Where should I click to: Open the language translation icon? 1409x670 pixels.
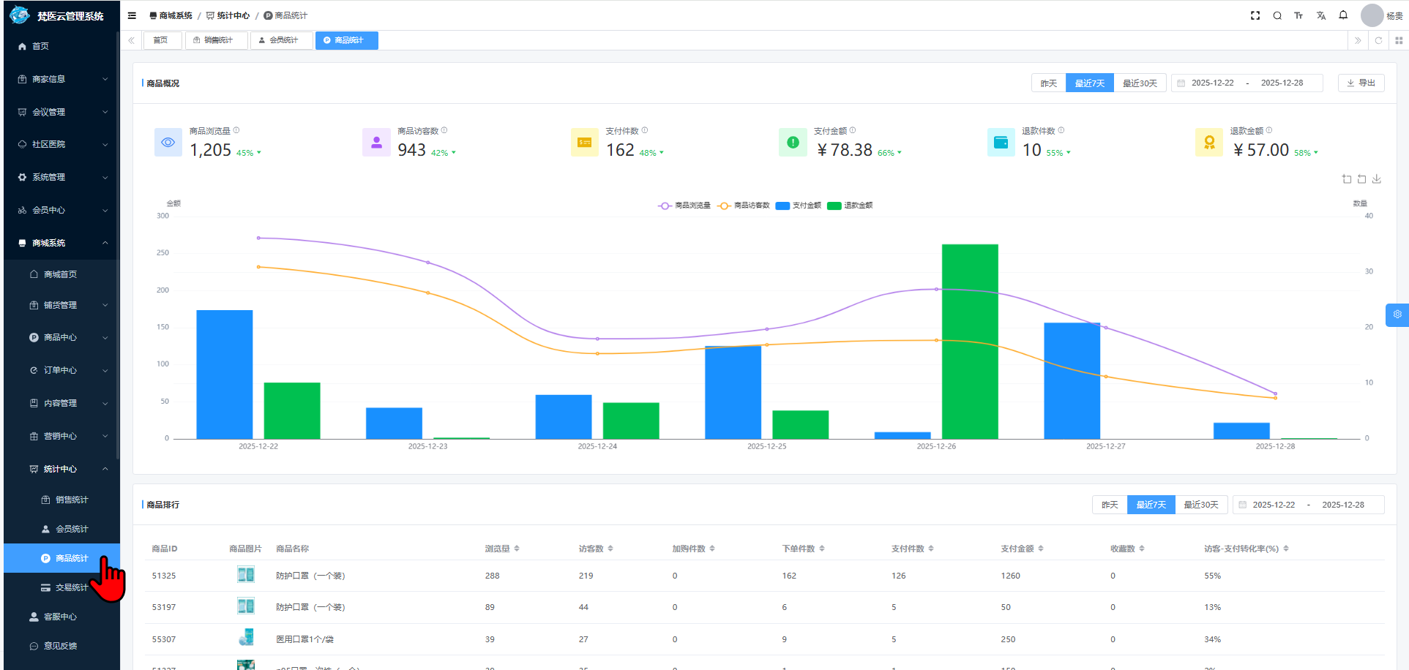pos(1321,15)
